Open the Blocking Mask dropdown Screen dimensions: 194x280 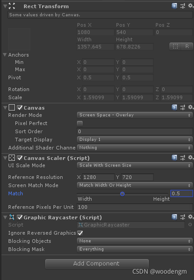click(135, 249)
